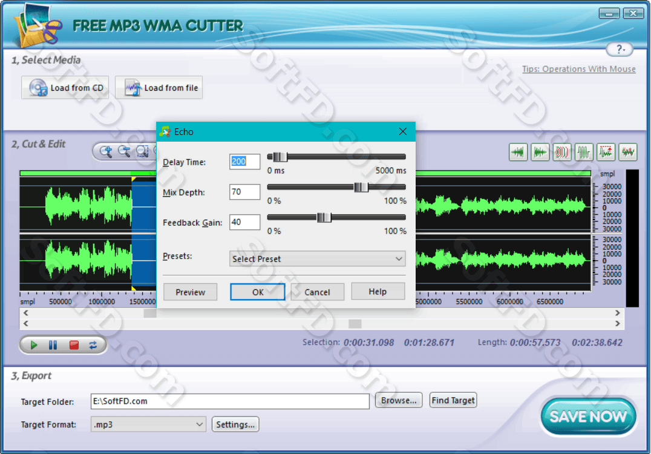Click the lower scrollbar's thumb

coord(355,323)
